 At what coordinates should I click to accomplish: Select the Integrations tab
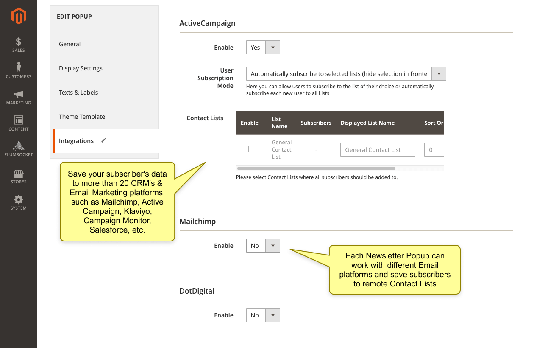[106, 141]
